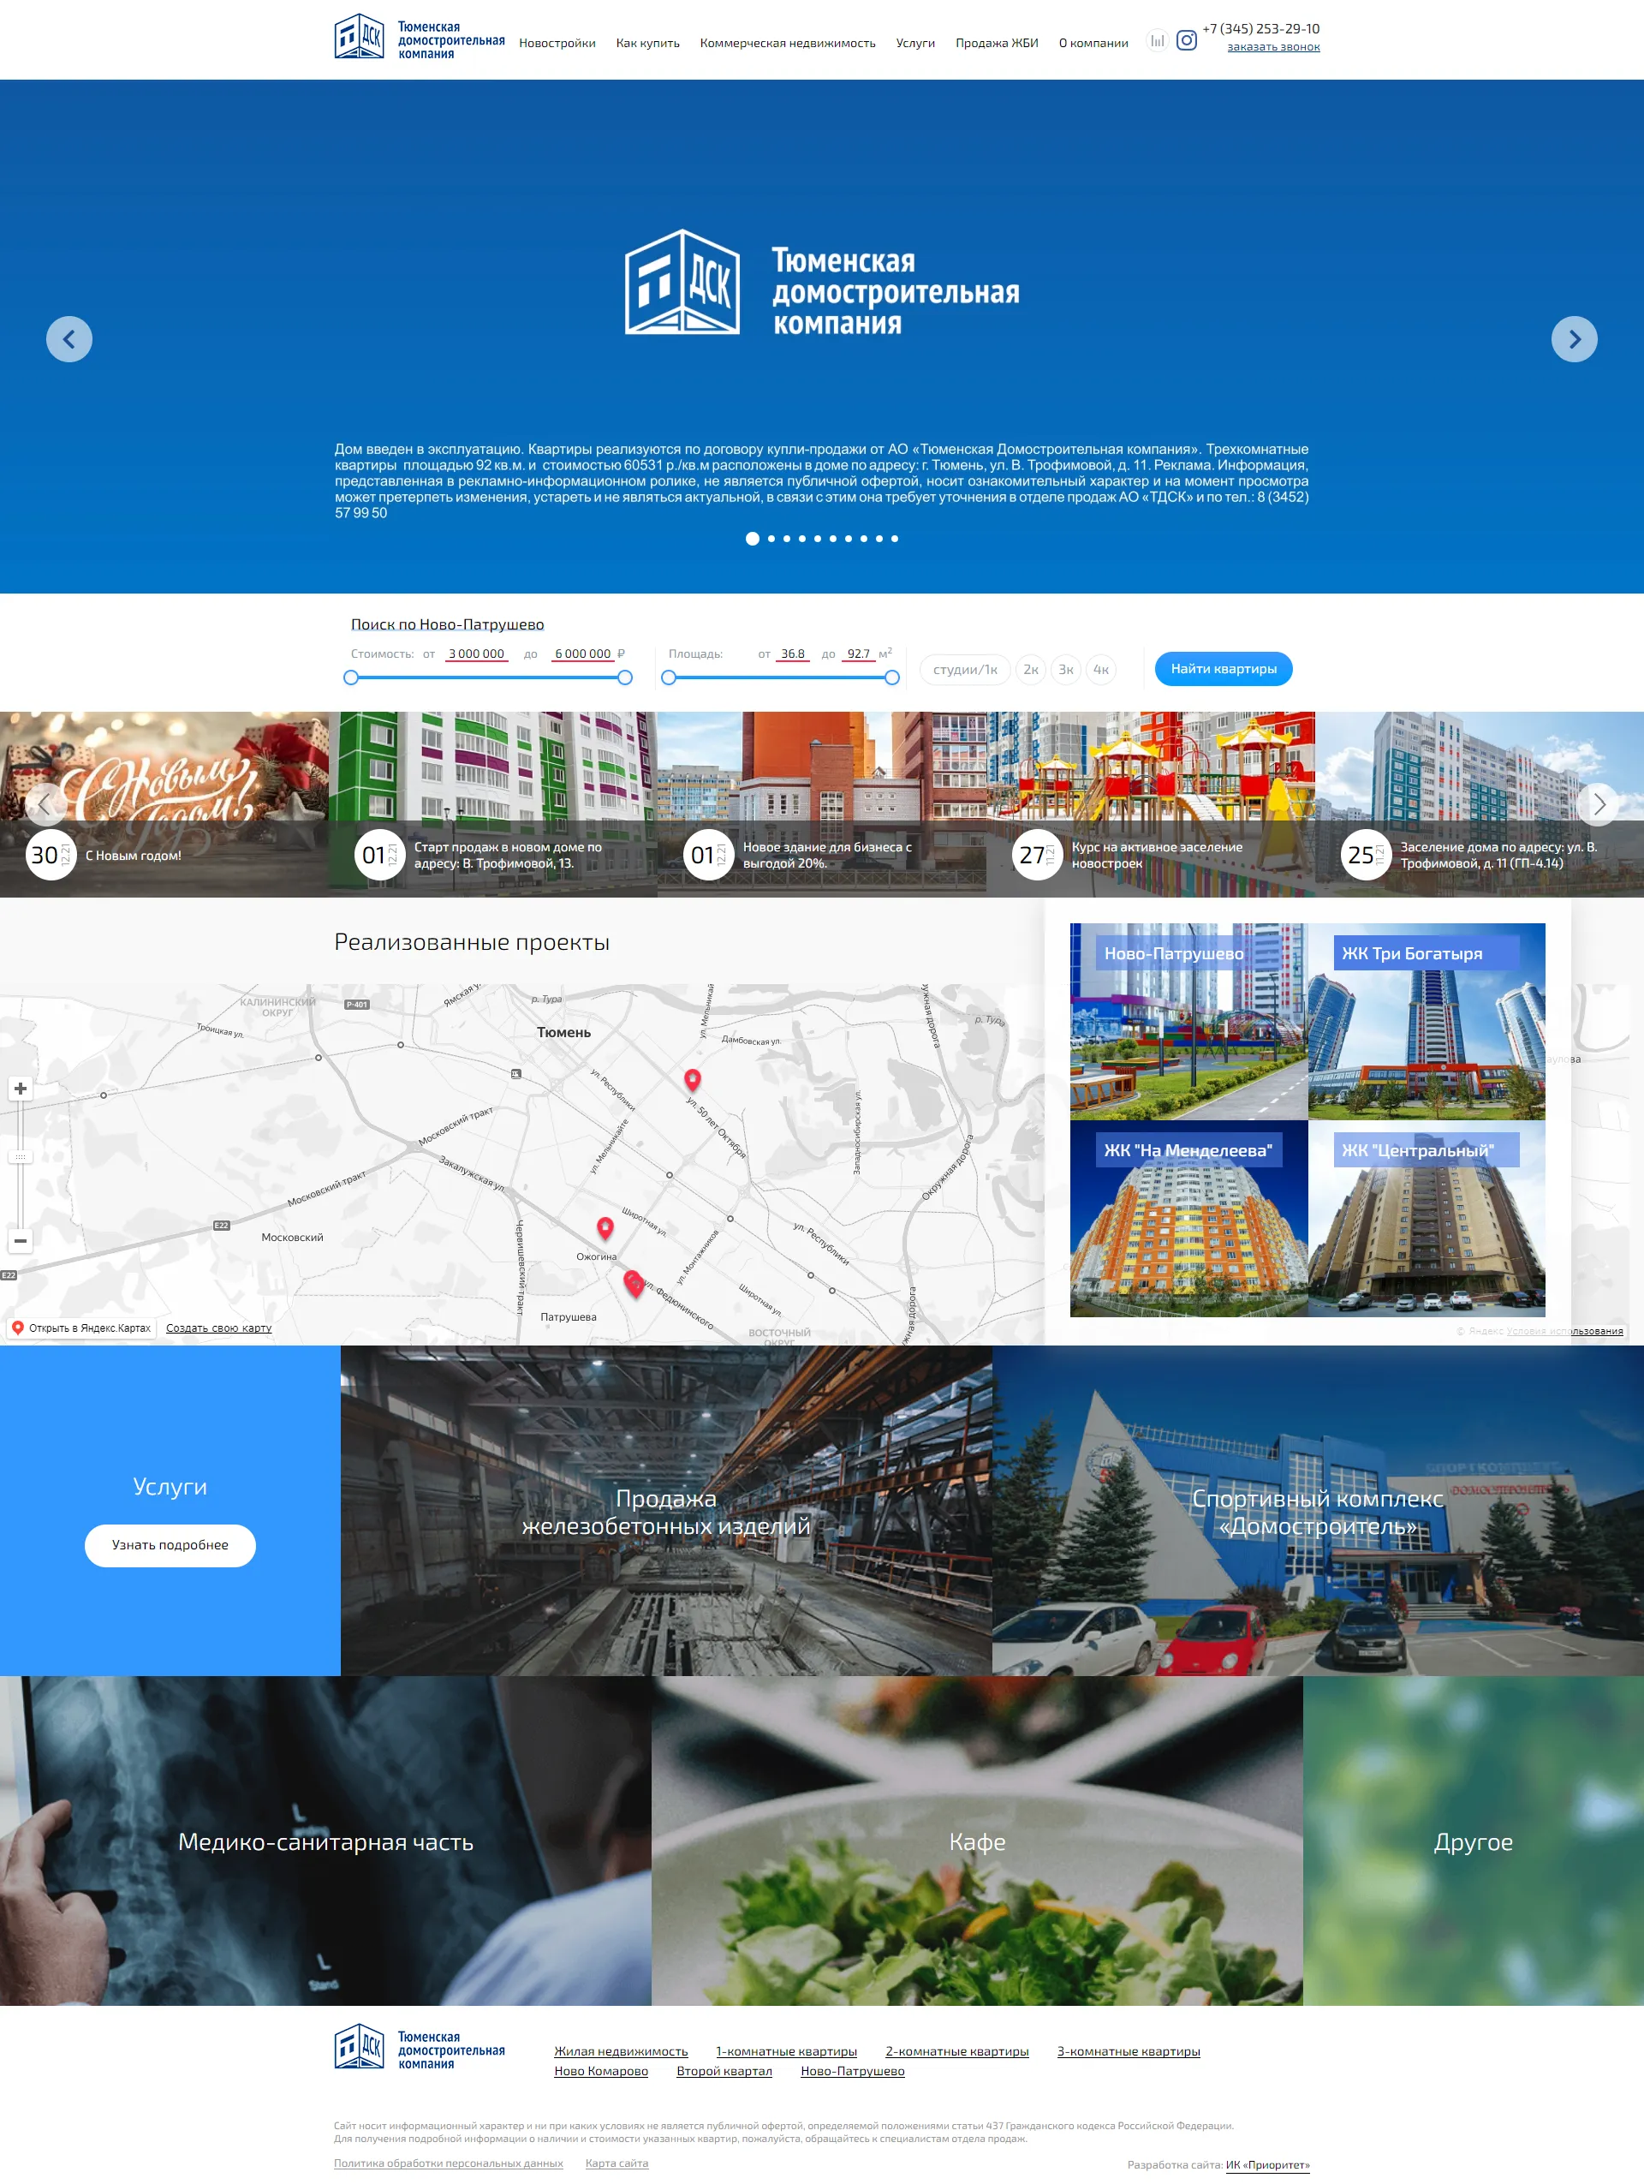This screenshot has height=2184, width=1644.
Task: Toggle the студии/1к room filter
Action: coord(965,670)
